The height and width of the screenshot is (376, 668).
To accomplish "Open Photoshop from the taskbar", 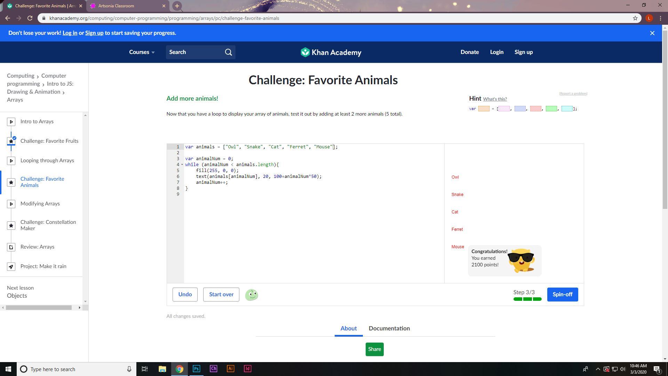I will (196, 369).
